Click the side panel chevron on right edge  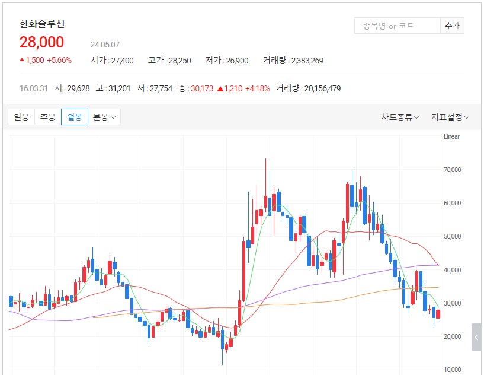tap(476, 337)
